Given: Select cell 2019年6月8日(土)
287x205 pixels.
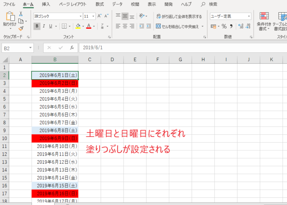Looking at the screenshot, I should 55,130.
